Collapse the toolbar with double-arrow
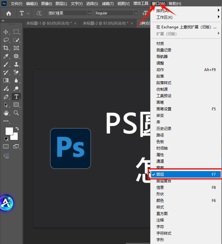Viewport: 222px width, 244px height. [x=3, y=21]
